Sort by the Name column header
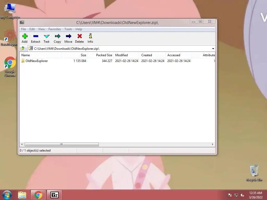The height and width of the screenshot is (200, 267). (x=40, y=55)
